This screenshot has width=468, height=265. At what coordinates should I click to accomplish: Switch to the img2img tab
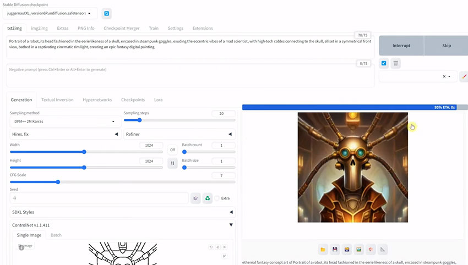(40, 29)
